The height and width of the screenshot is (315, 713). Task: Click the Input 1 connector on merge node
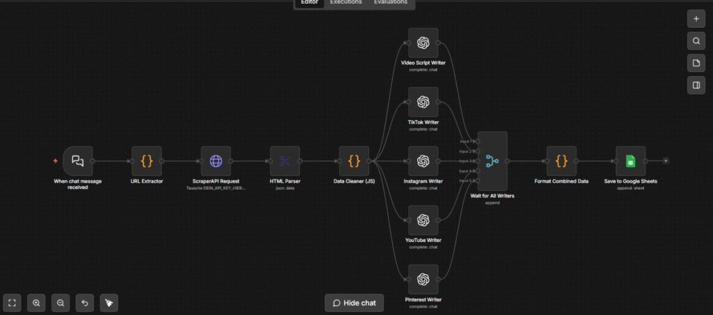[x=478, y=141]
